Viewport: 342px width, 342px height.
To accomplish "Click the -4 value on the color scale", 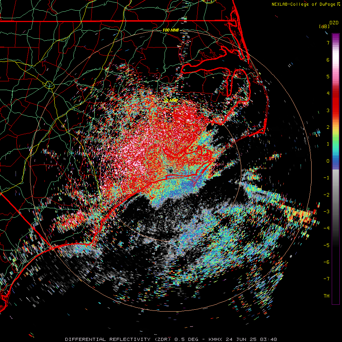I will tap(326, 228).
